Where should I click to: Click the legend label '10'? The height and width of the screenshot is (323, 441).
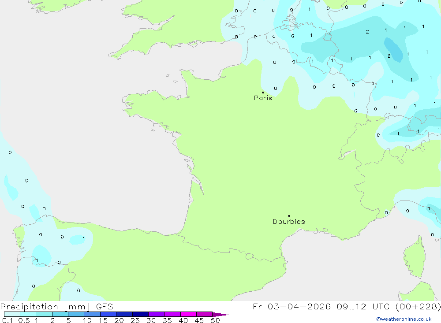87,320
